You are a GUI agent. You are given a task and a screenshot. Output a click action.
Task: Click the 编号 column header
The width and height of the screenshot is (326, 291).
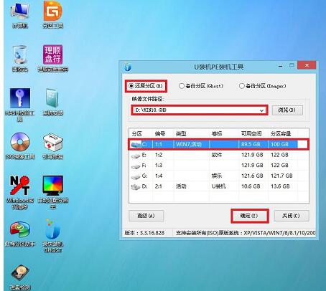coord(160,133)
